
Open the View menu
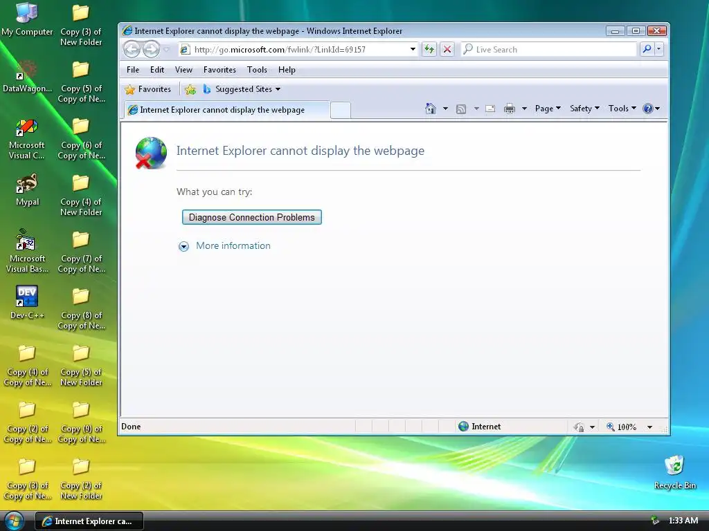[183, 70]
